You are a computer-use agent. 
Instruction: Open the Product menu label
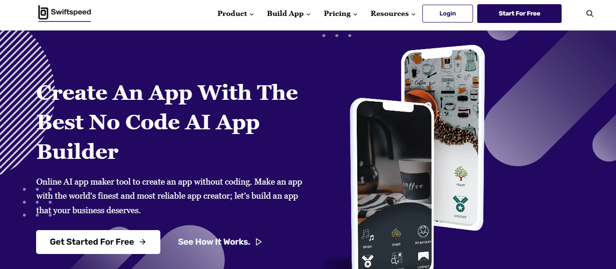pos(232,14)
